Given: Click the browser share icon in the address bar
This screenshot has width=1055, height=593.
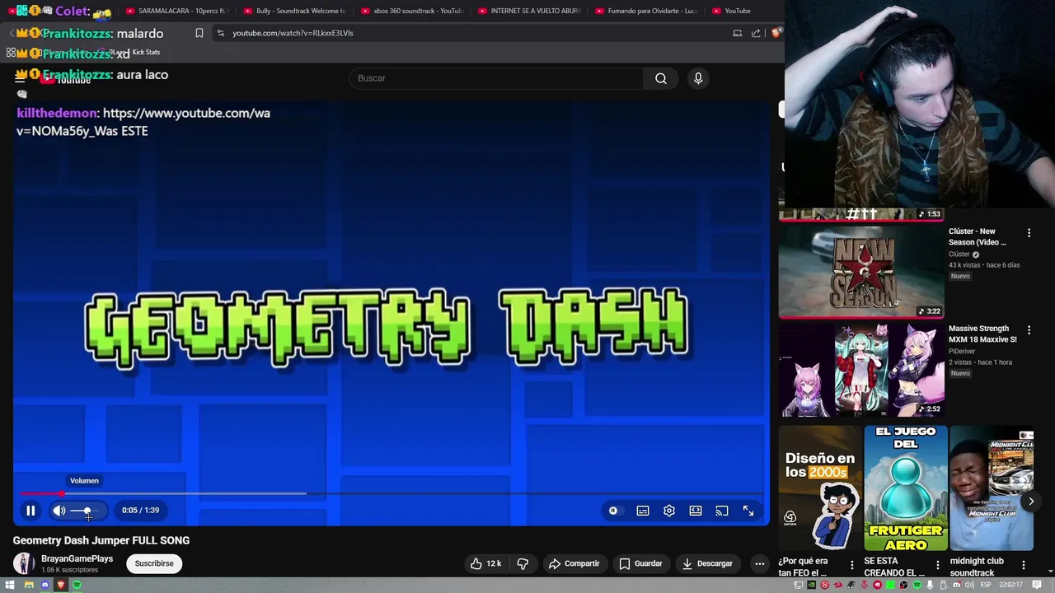Looking at the screenshot, I should (756, 33).
